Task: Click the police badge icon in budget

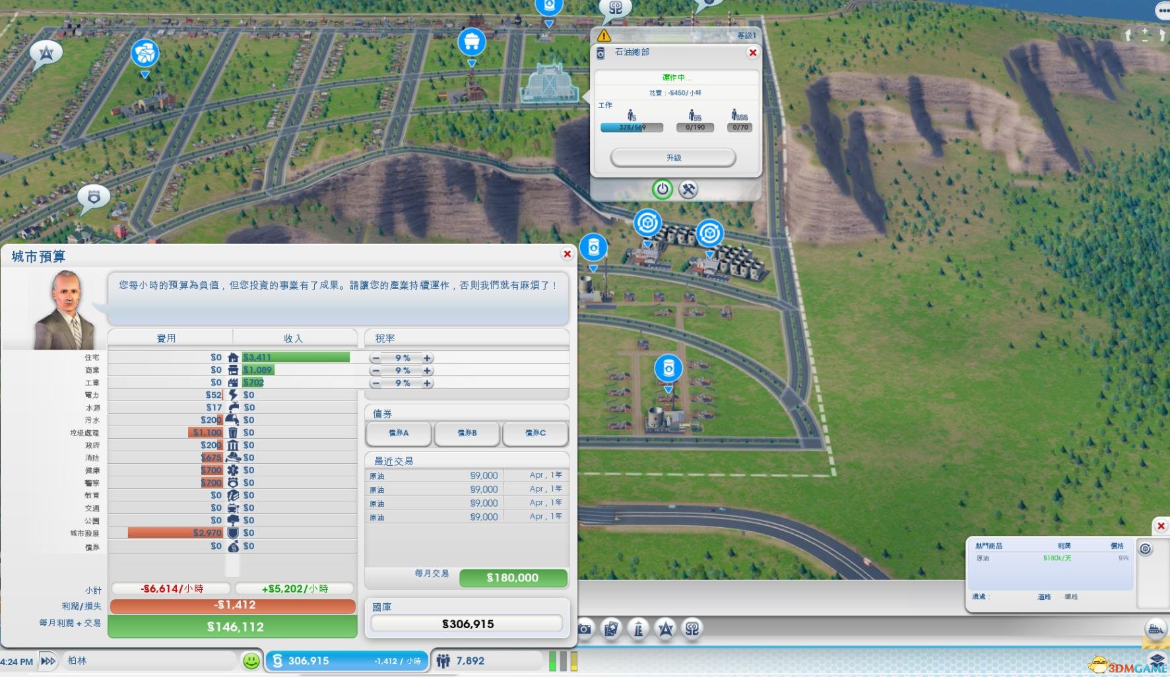Action: [233, 482]
